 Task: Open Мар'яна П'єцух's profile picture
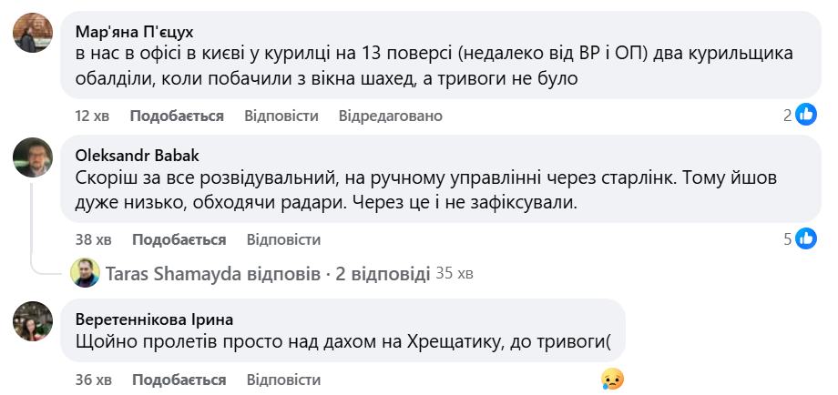tap(32, 34)
